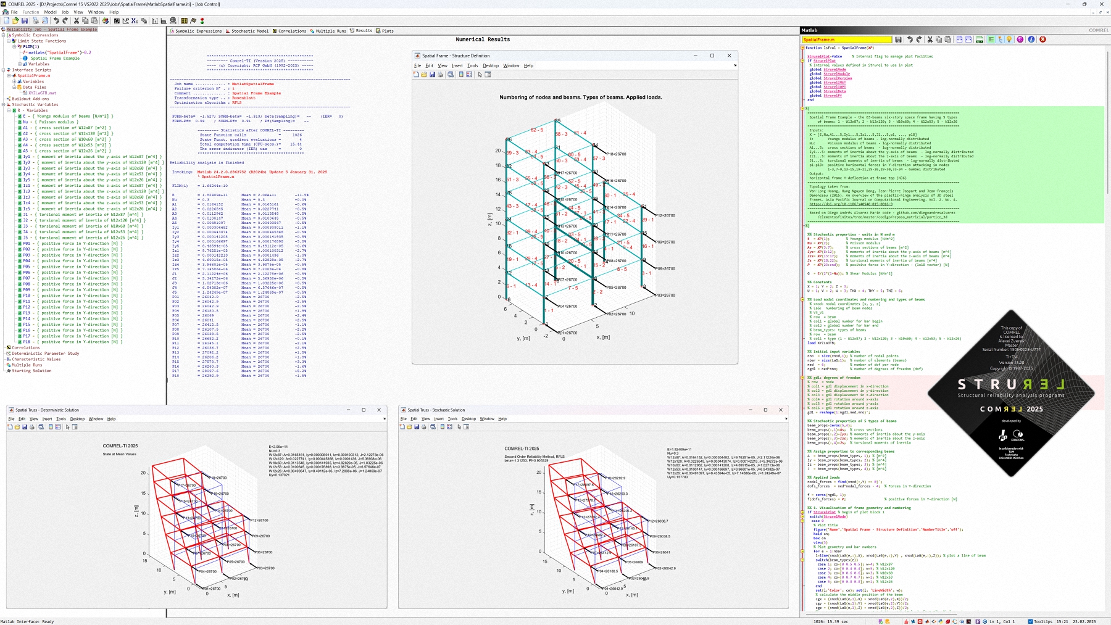1111x625 pixels.
Task: Open the Tools menu in Structure Definition window
Action: pyautogui.click(x=473, y=65)
